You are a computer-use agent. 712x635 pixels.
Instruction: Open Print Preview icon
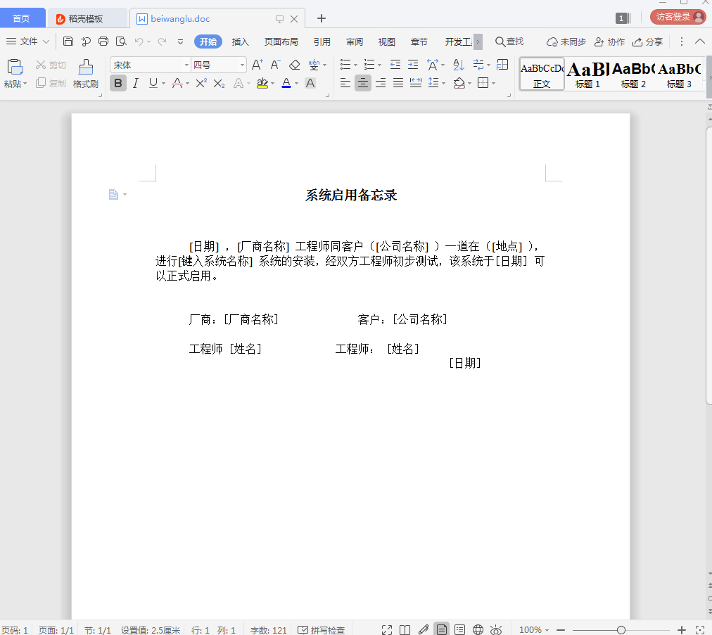tap(121, 41)
